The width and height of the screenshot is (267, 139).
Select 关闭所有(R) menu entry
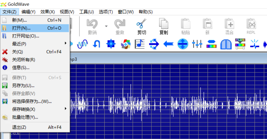[x=35, y=60]
